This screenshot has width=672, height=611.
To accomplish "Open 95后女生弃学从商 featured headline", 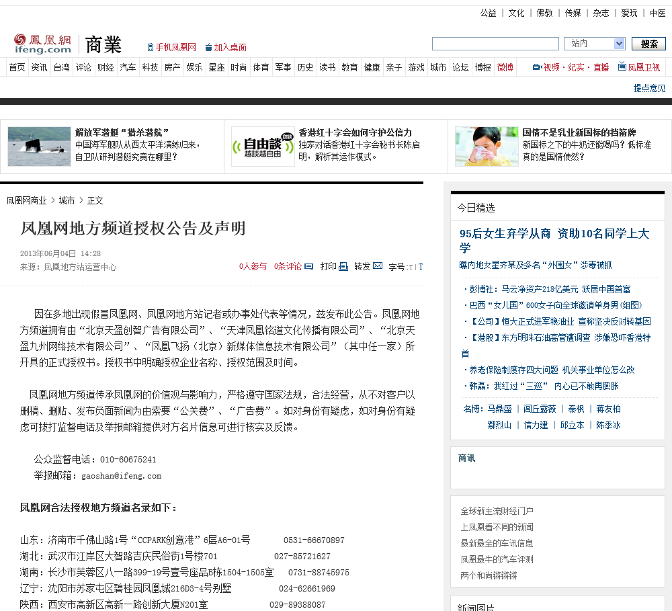I will click(554, 240).
